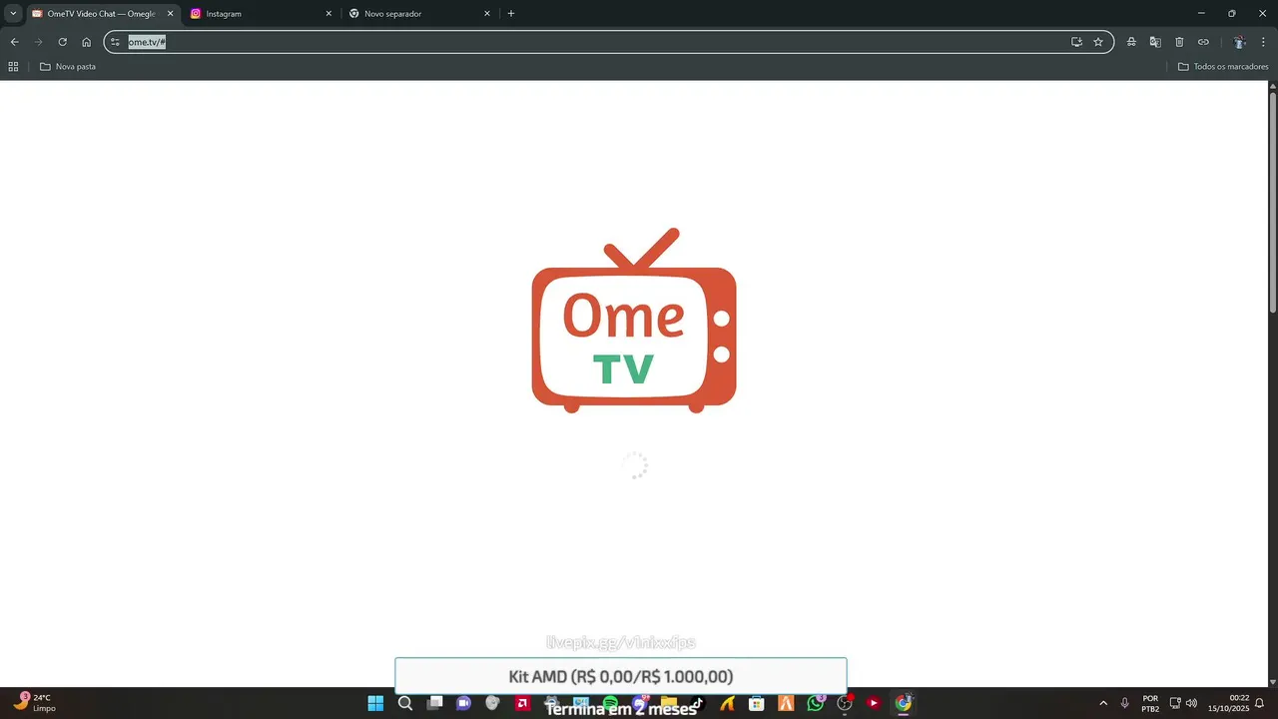1278x719 pixels.
Task: Open the notifications bell
Action: click(x=1260, y=703)
